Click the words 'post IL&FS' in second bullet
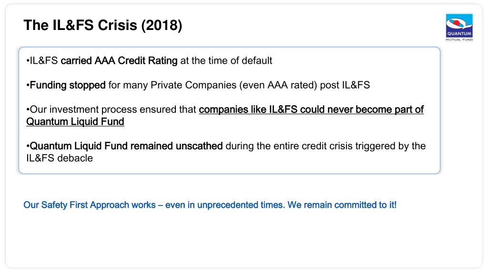This screenshot has width=488, height=274. [345, 85]
